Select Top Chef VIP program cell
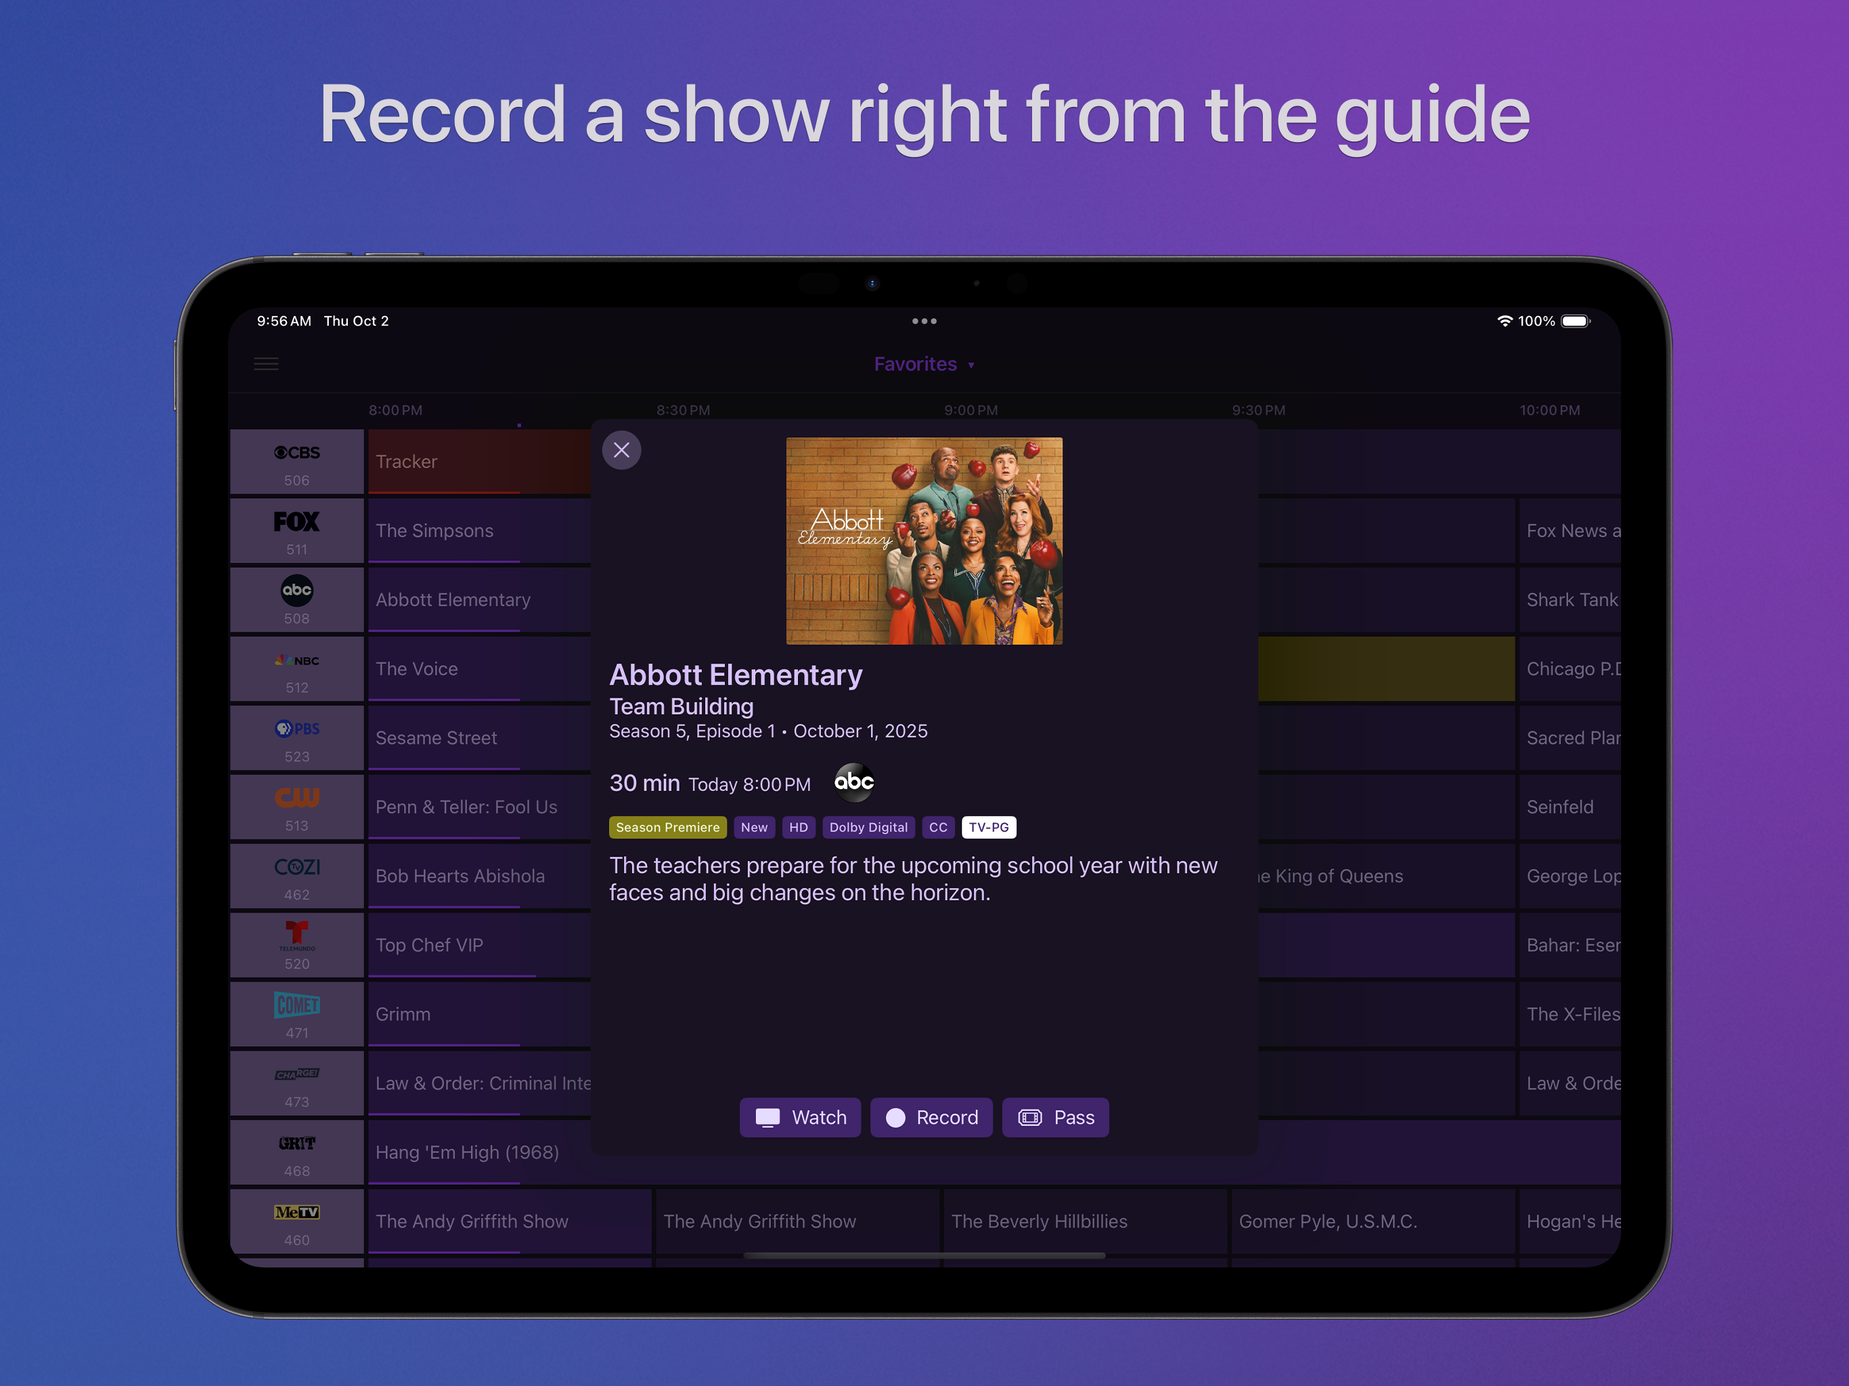This screenshot has width=1849, height=1386. tap(479, 946)
